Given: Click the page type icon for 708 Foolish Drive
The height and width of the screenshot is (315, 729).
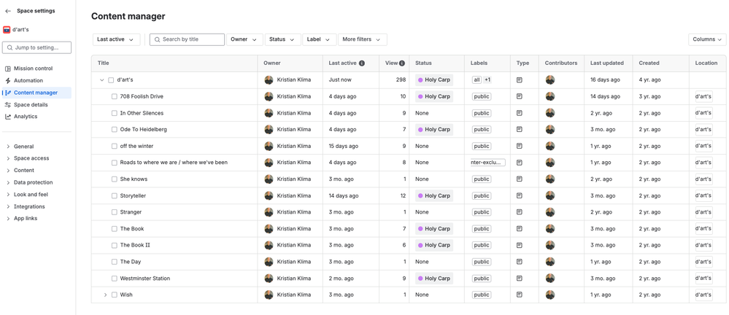Looking at the screenshot, I should (x=520, y=97).
